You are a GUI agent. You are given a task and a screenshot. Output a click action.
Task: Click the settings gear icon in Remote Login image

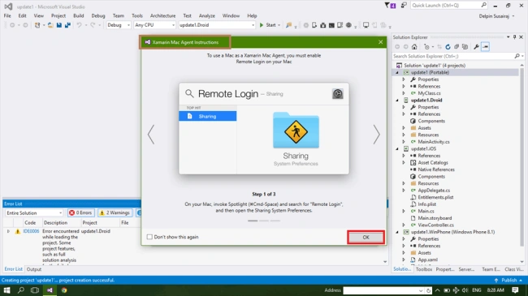[337, 94]
